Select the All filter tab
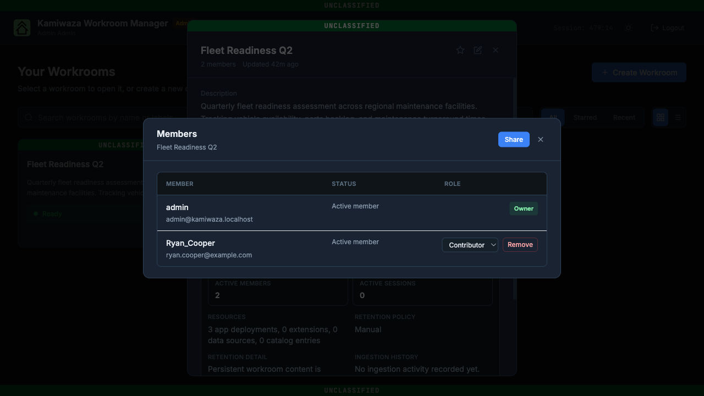Viewport: 704px width, 396px height. click(x=553, y=118)
